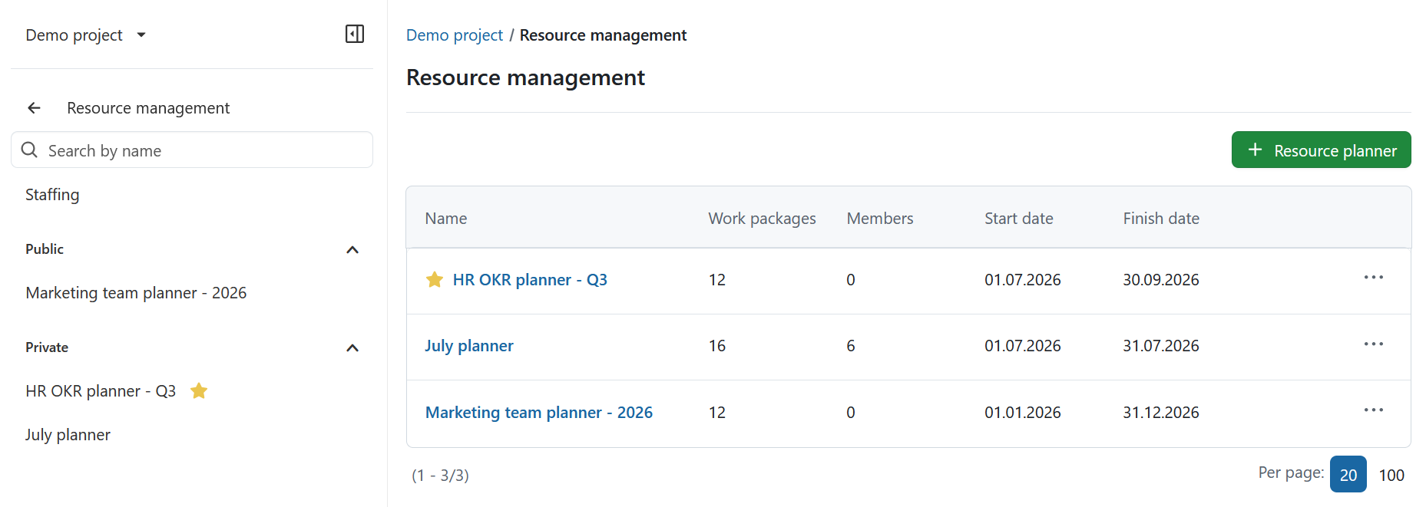The image size is (1426, 507).
Task: Click the 16 work packages cell
Action: (x=717, y=346)
